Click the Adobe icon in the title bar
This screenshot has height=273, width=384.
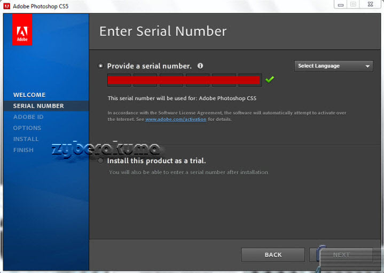(x=6, y=6)
